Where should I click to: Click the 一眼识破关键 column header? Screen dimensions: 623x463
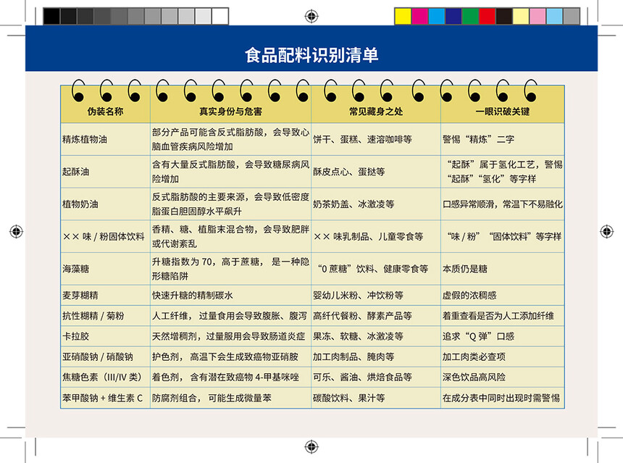tap(502, 112)
